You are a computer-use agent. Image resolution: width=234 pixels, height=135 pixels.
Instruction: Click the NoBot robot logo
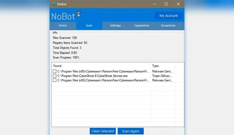[x=79, y=14]
